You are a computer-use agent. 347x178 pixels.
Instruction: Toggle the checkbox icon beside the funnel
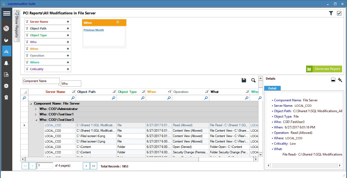click(x=339, y=13)
